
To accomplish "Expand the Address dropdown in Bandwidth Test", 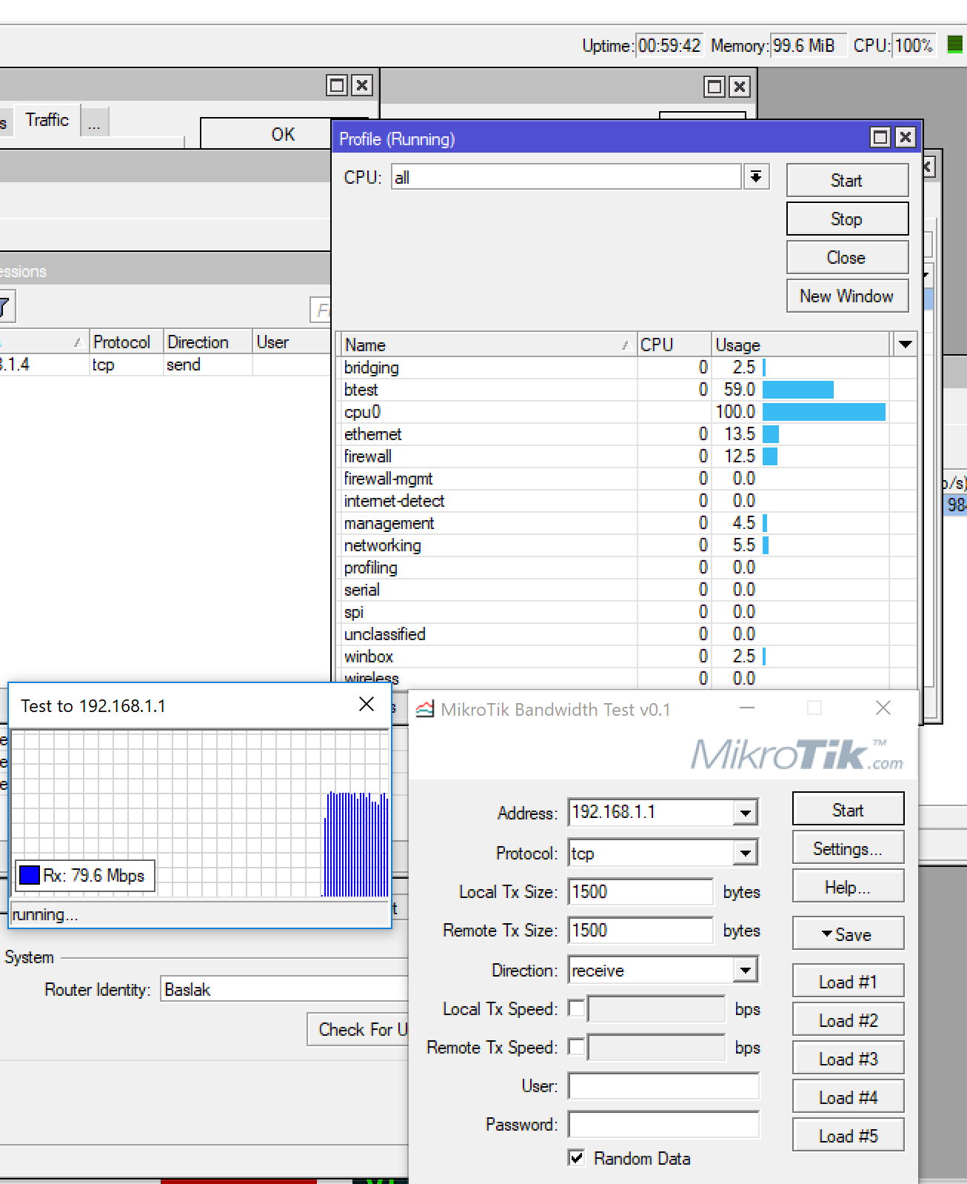I will pos(745,813).
